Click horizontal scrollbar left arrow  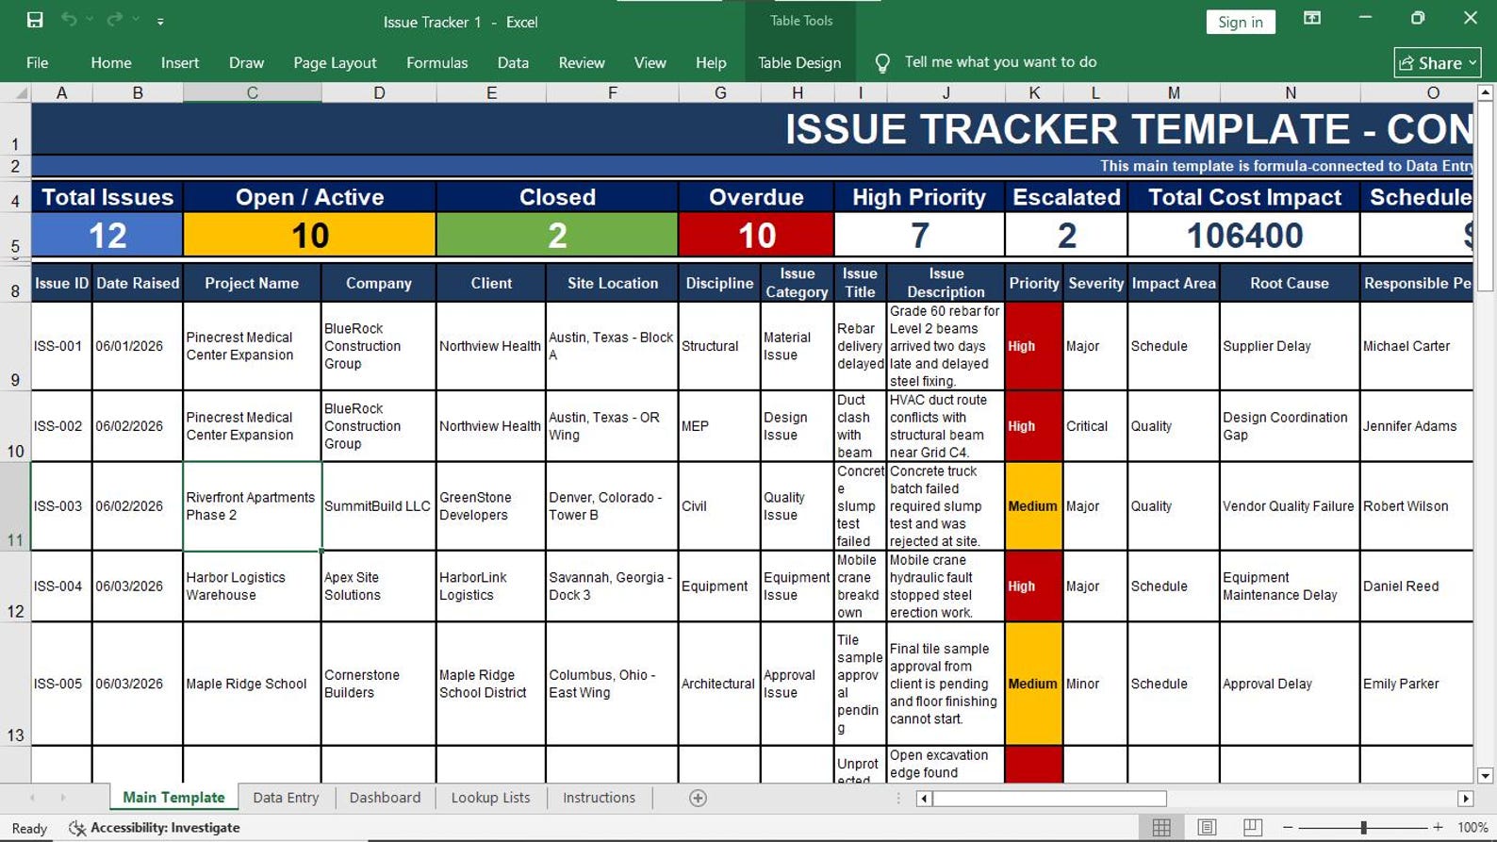coord(924,799)
